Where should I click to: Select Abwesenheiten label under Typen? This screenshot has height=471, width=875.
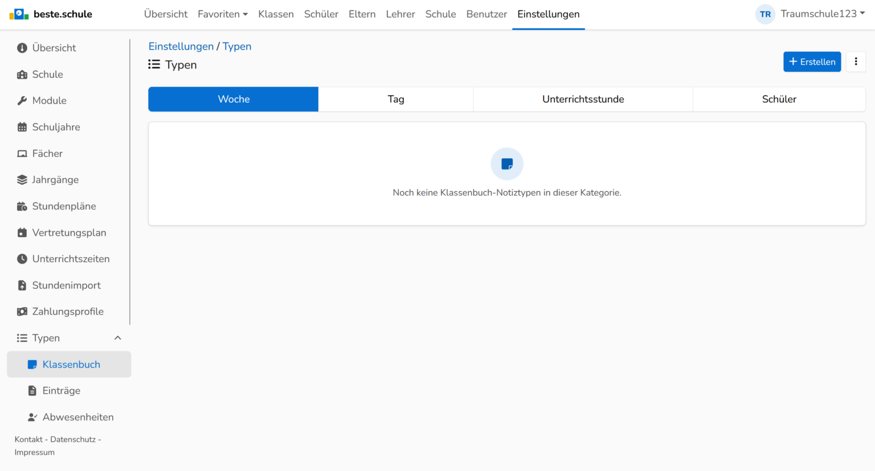click(x=78, y=417)
